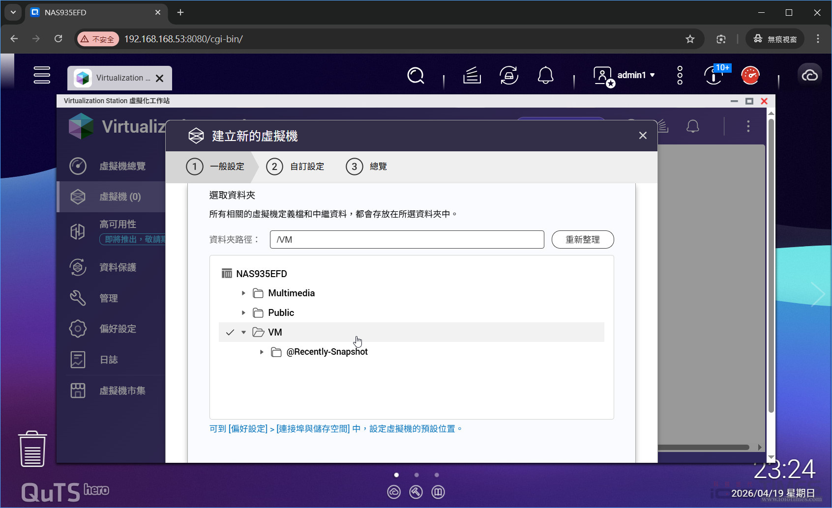Go to step 3 總覽
The height and width of the screenshot is (508, 832).
tap(367, 167)
